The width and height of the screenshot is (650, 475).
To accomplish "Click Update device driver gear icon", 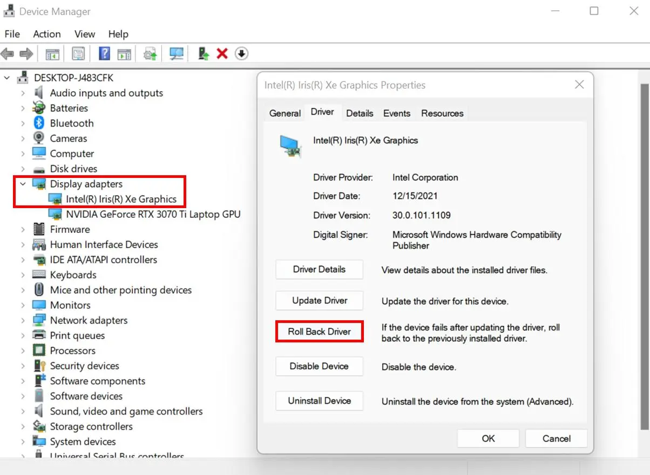I will coord(150,54).
